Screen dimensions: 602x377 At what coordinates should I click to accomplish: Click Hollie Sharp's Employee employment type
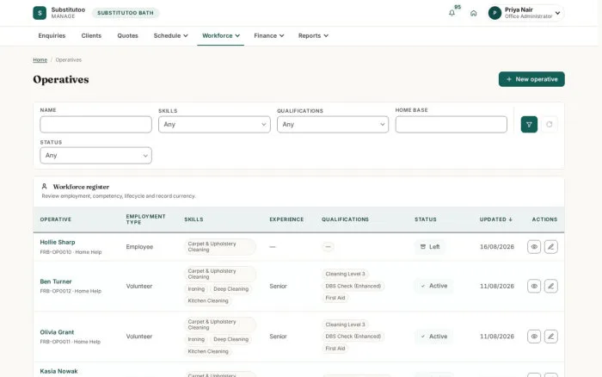[139, 247]
